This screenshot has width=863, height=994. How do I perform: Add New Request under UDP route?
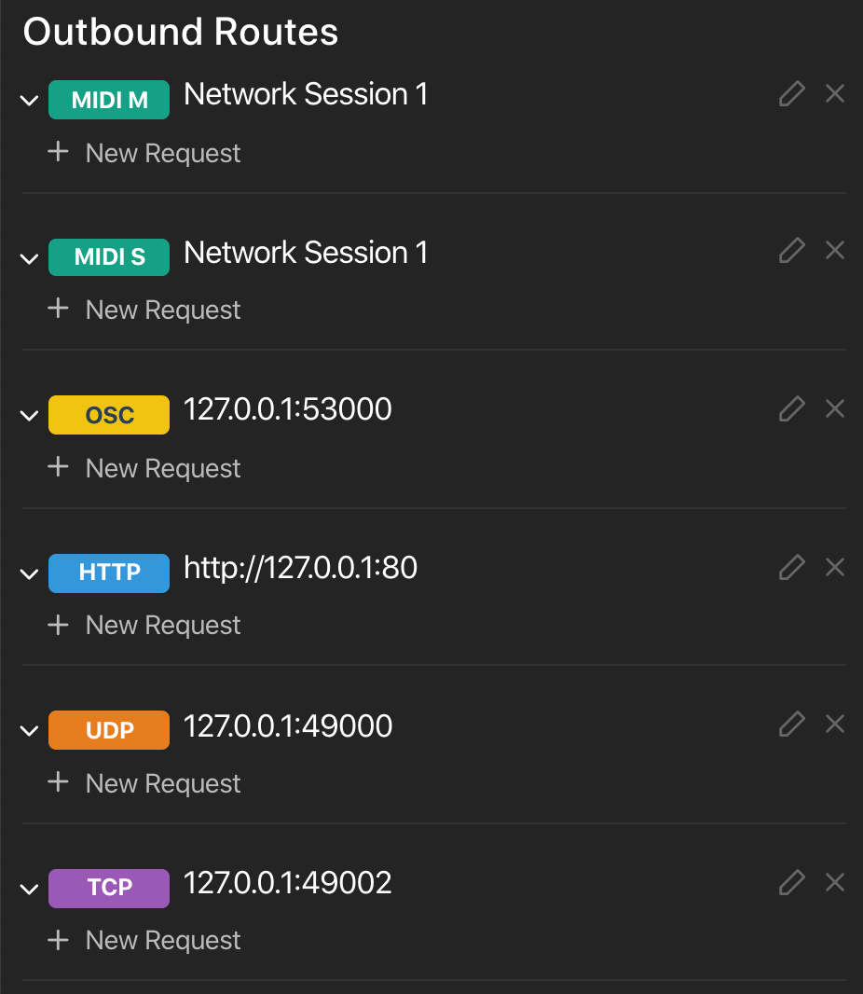click(144, 783)
